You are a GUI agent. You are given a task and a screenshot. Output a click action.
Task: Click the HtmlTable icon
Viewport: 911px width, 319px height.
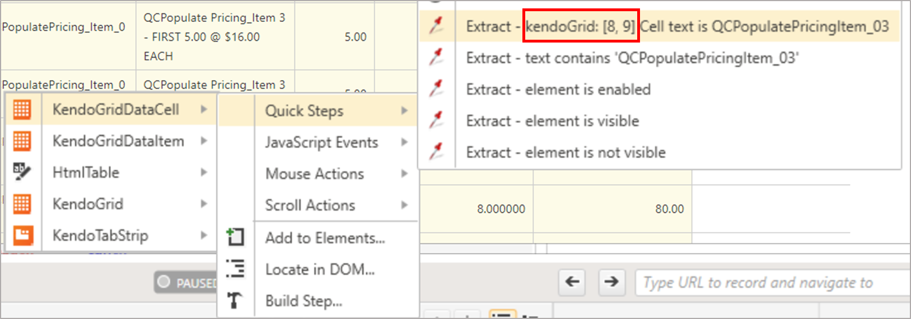(22, 172)
